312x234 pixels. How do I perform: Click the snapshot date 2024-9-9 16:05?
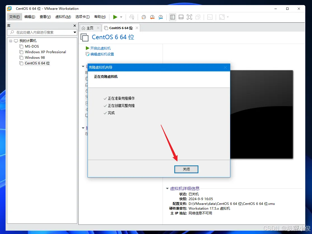(x=201, y=199)
